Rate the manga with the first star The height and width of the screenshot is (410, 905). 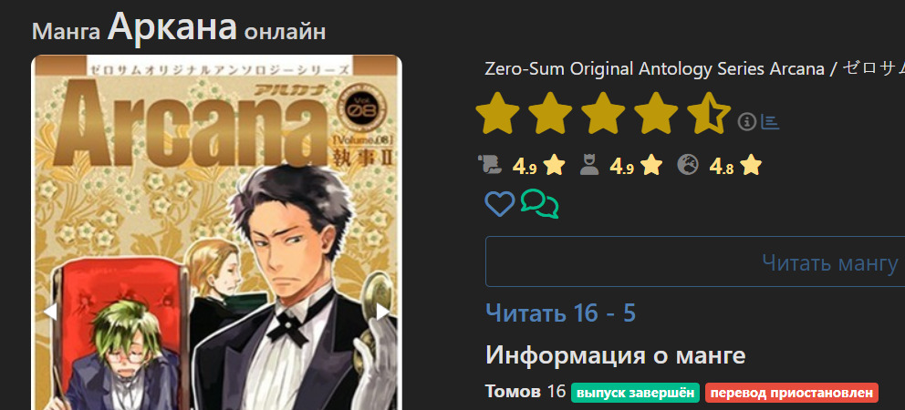pos(497,112)
